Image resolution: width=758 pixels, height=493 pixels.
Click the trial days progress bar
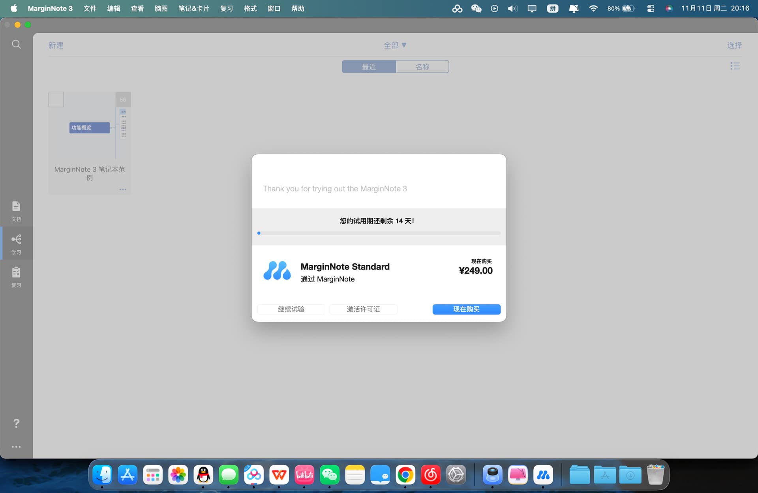379,233
